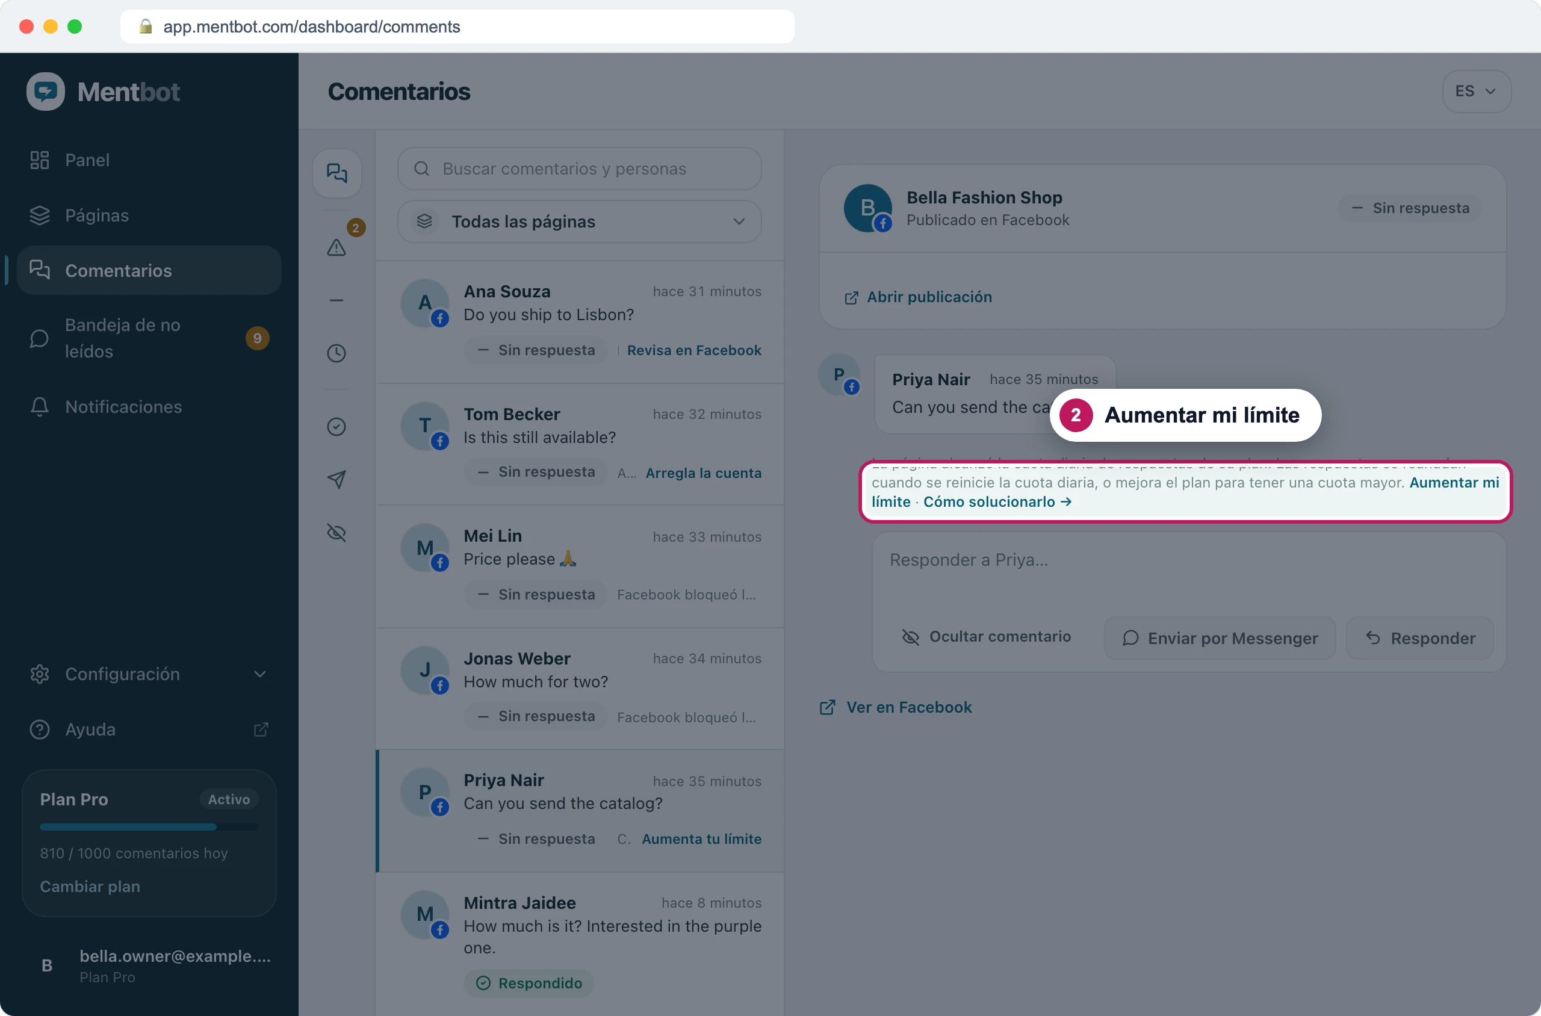Select Comentarios in the sidebar
Screen dimensions: 1541x1016
[149, 270]
